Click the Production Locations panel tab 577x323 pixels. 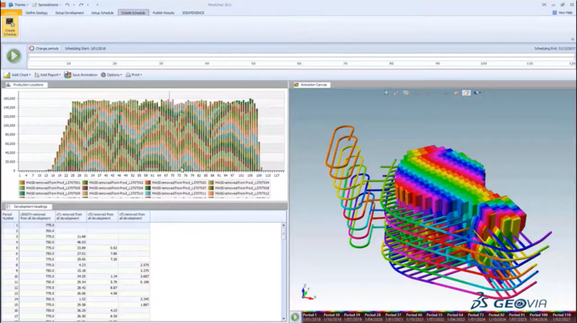coord(26,85)
